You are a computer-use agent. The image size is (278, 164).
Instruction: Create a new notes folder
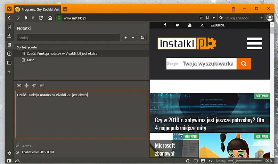(142, 38)
